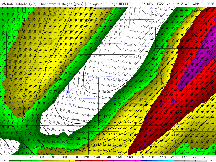Click the '250mb Isotachs (kts)' title text
This screenshot has height=162, width=216.
19,4
